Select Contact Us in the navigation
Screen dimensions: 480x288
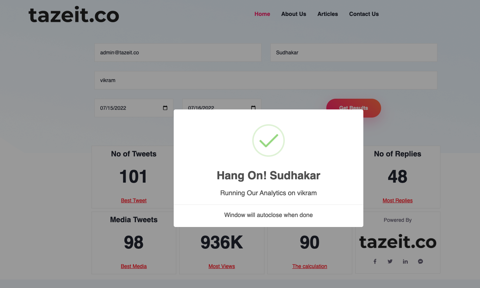pos(364,14)
